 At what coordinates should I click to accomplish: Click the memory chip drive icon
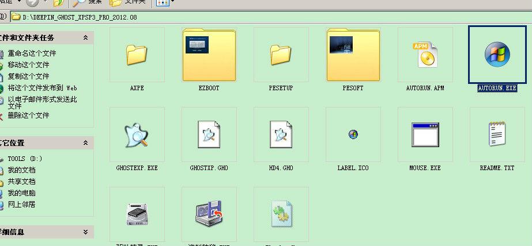tap(137, 214)
